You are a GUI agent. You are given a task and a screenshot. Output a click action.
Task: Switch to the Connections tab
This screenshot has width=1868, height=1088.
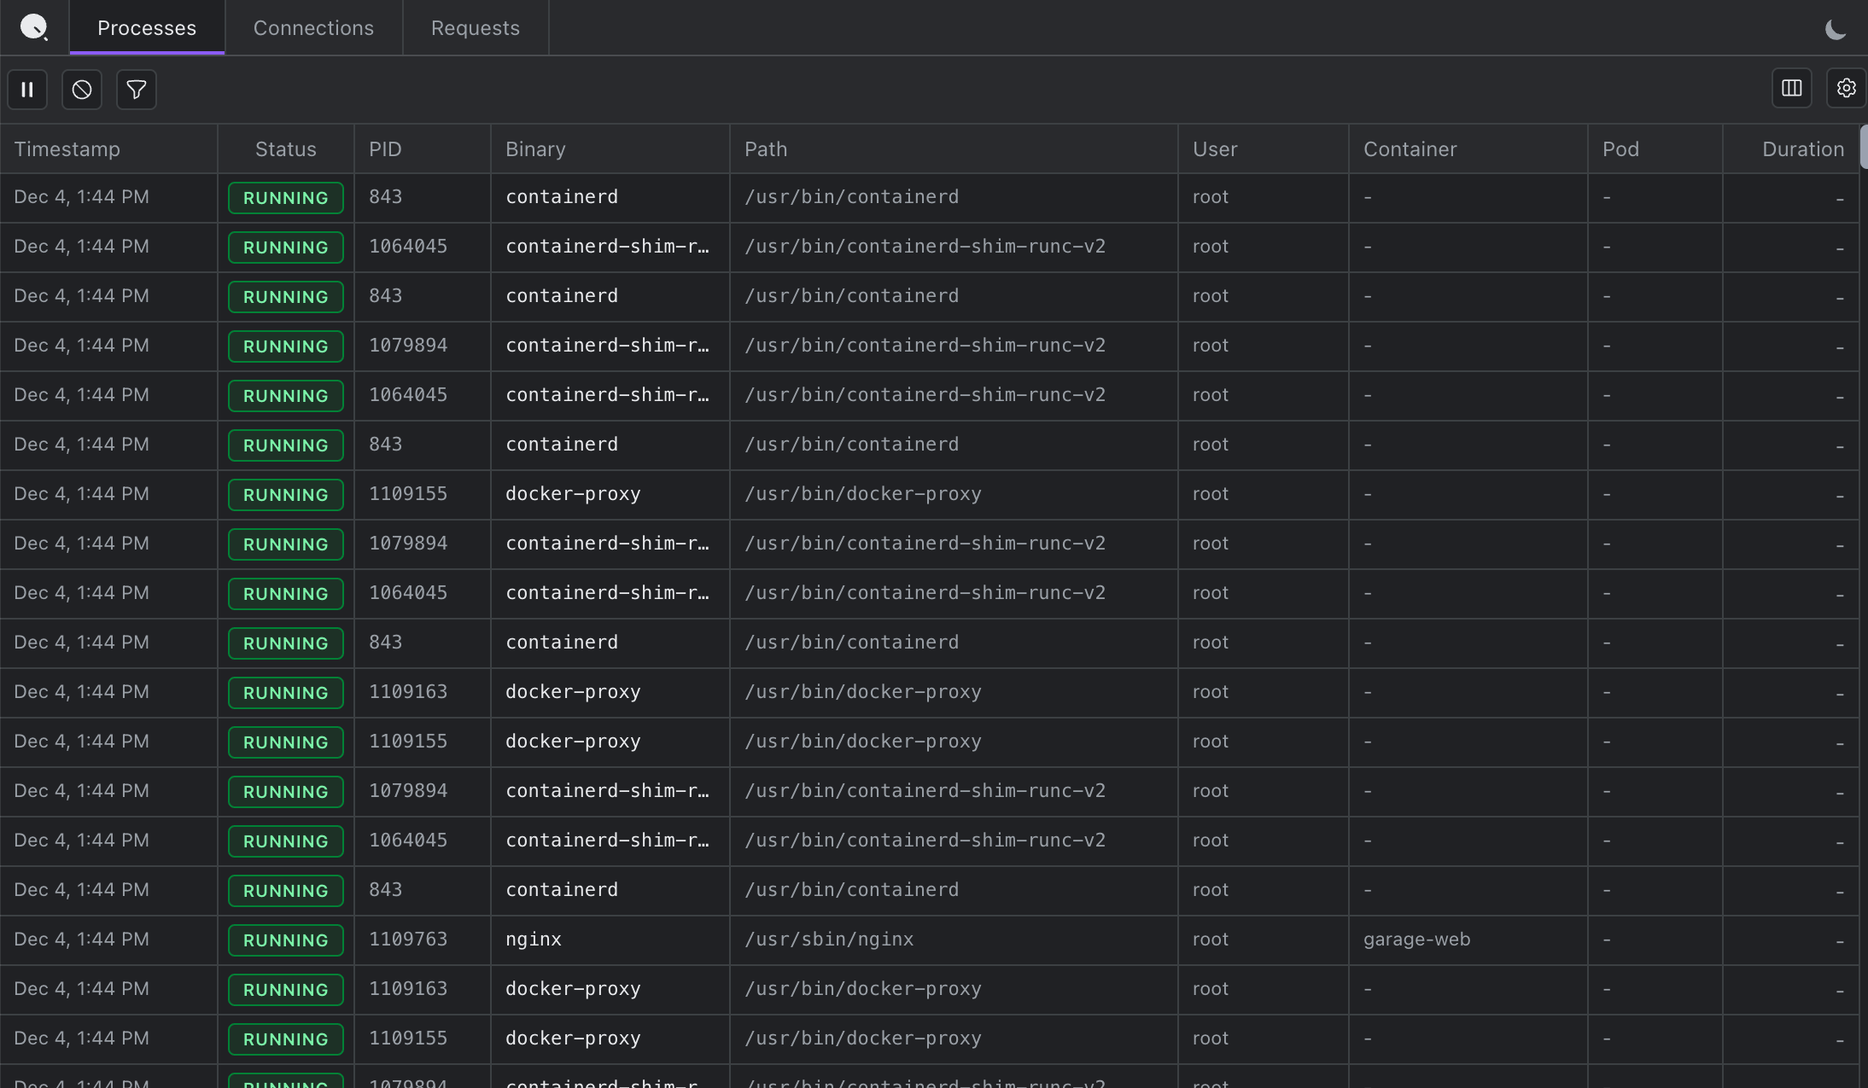tap(313, 28)
